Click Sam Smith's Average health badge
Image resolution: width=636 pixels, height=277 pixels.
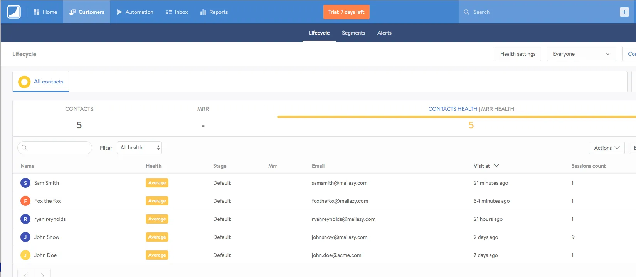point(157,183)
